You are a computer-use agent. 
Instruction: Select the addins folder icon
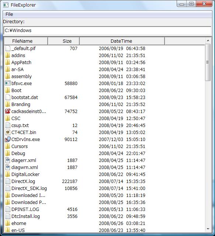[x=7, y=55]
